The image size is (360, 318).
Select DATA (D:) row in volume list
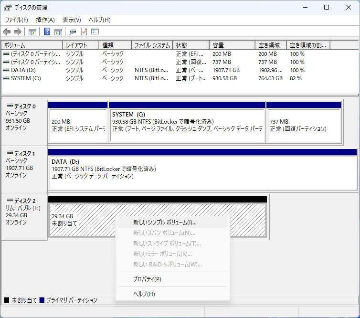click(24, 70)
